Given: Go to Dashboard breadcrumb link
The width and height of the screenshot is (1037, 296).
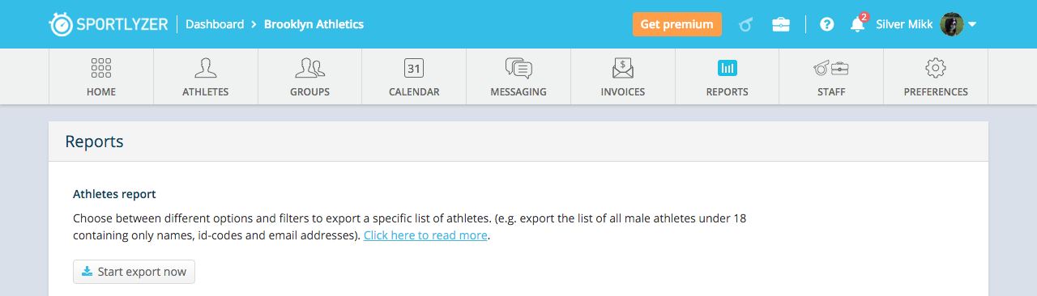Looking at the screenshot, I should 215,24.
